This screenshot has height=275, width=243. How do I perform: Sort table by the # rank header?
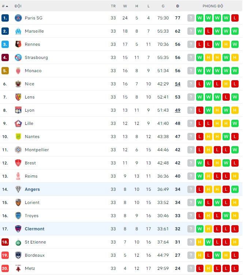[x=5, y=6]
